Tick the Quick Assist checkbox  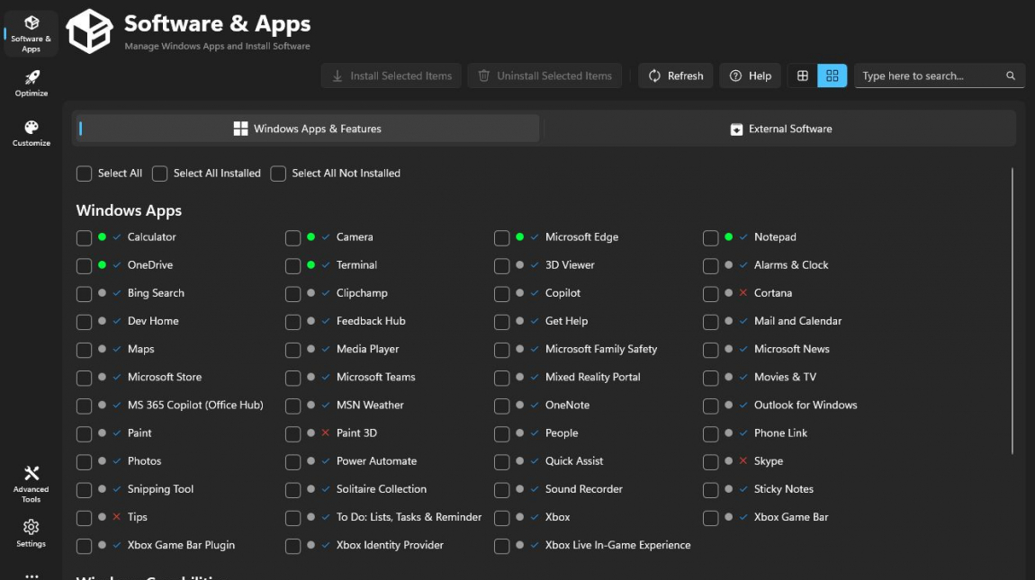[x=501, y=462]
